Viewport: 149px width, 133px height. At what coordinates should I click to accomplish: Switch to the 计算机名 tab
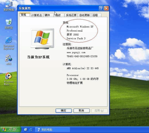tap(37, 15)
